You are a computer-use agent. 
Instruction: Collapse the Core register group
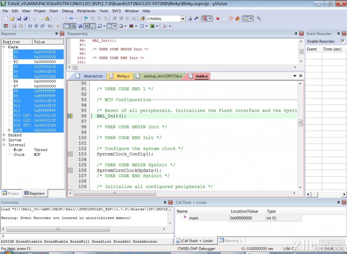pos(4,47)
